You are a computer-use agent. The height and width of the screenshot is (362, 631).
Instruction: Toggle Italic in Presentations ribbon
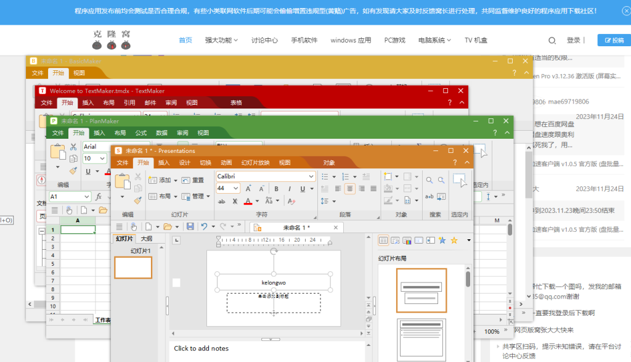[290, 189]
